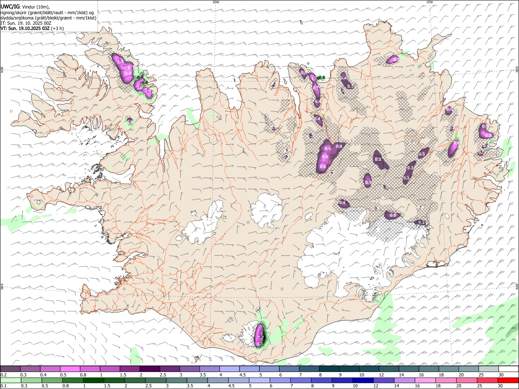Click the '0.2' label in the upper legend row
The image size is (519, 389).
pyautogui.click(x=4, y=375)
